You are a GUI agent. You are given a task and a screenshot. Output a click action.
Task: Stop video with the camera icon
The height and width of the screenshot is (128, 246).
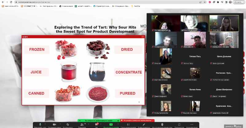point(54,125)
